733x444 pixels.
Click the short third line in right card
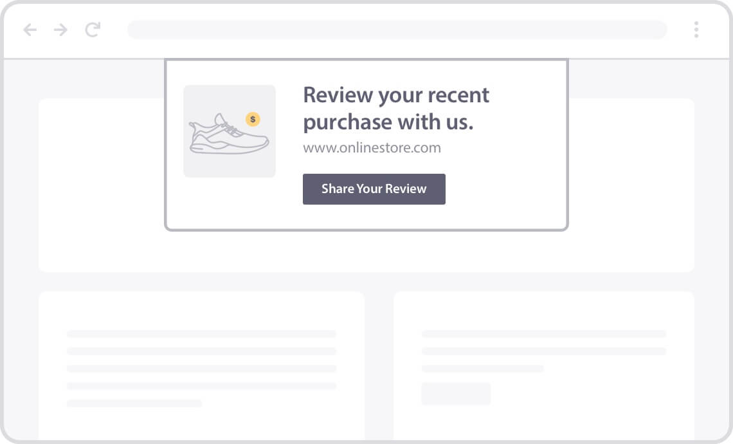[482, 369]
